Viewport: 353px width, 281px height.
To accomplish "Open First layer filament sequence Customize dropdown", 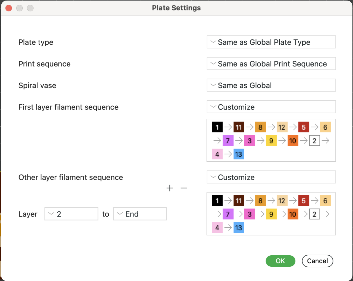I will point(271,107).
